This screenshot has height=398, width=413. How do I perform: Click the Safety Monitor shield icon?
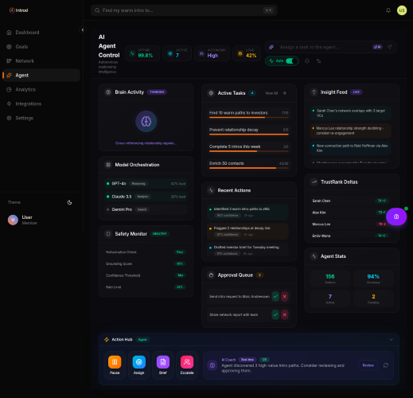pos(108,234)
